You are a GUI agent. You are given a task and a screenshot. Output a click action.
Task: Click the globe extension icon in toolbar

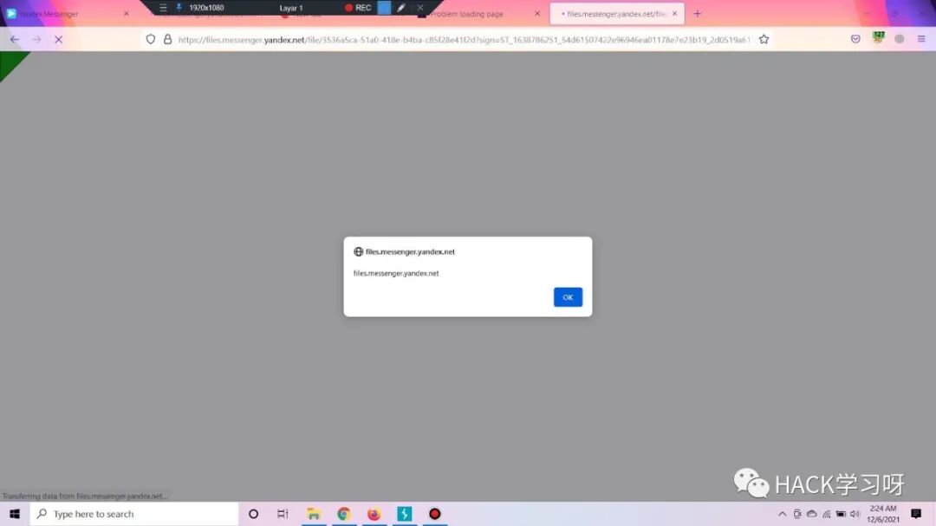pyautogui.click(x=899, y=39)
